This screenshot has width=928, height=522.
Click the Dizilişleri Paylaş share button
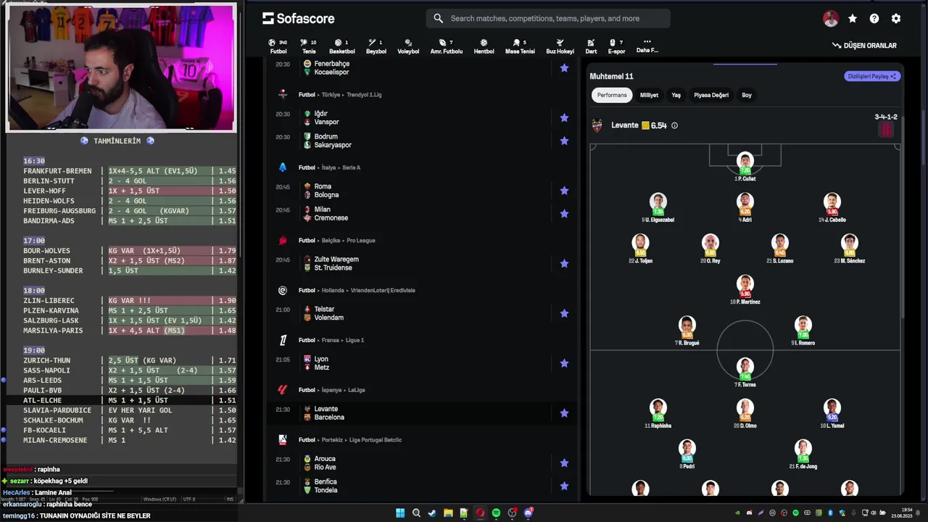click(x=872, y=76)
